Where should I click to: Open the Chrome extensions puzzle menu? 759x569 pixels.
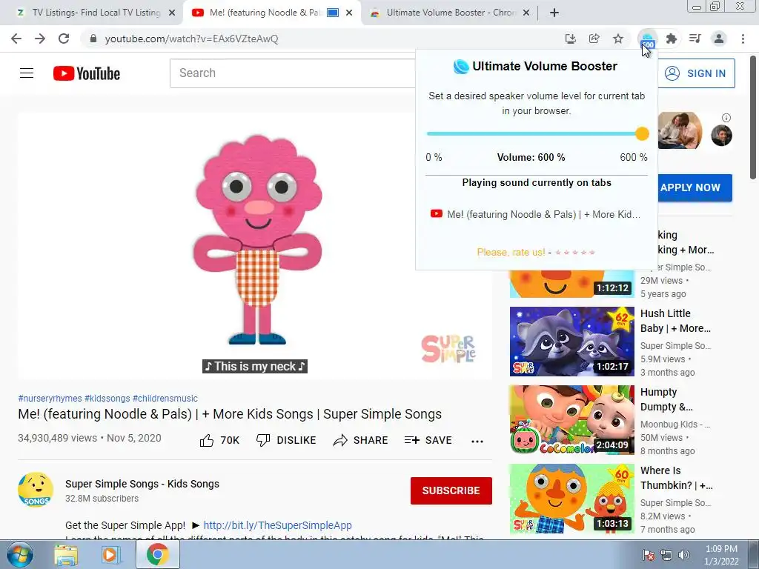[x=672, y=39]
